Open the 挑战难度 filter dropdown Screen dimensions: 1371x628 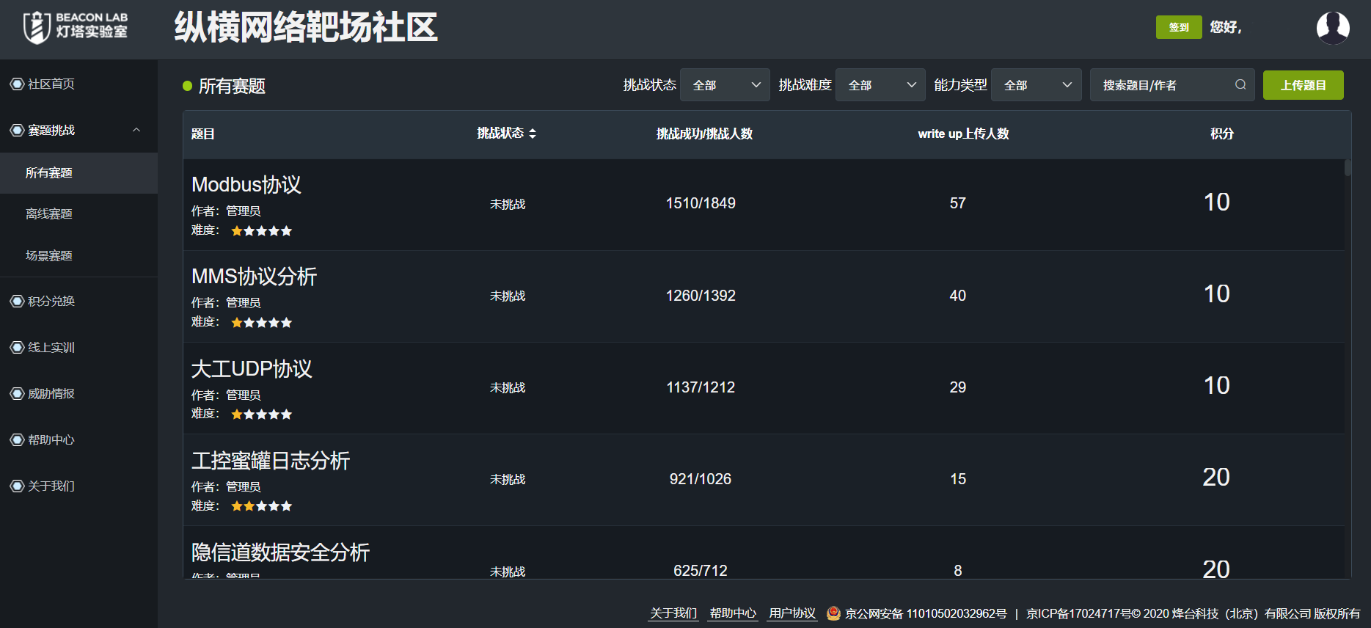pyautogui.click(x=880, y=85)
